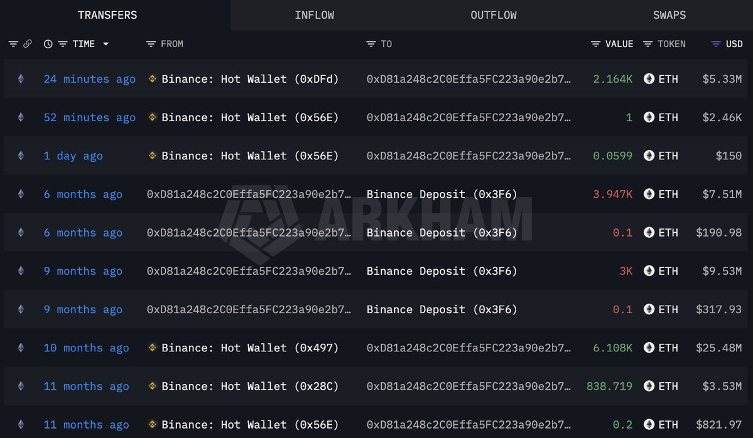Open the VALUE column filter

(x=595, y=44)
